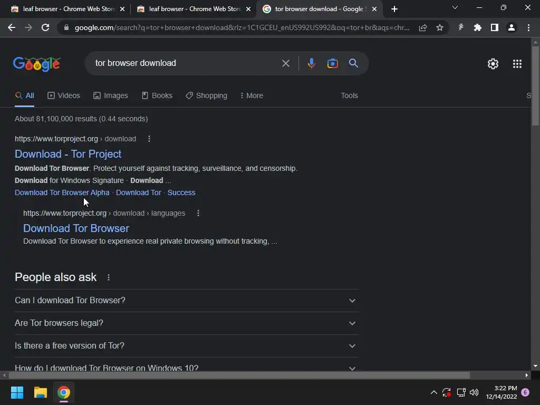540x405 pixels.
Task: Open the More search filters menu
Action: 252,96
